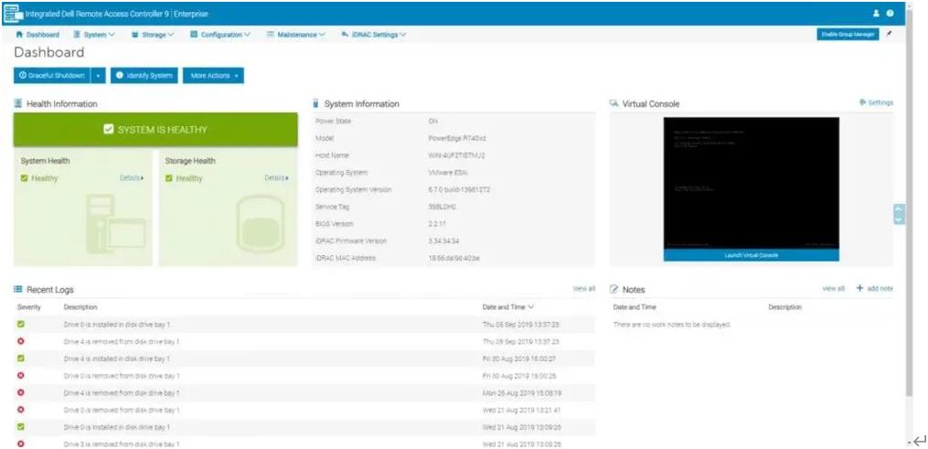The width and height of the screenshot is (928, 449).
Task: Click the Health Information section icon
Action: tap(17, 103)
